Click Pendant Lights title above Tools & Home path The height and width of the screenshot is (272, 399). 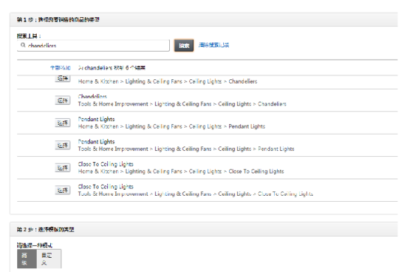point(97,141)
